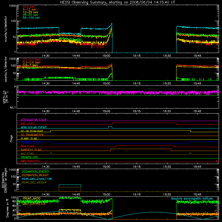Click the DECIMATION_ENERGY legend label
The height and width of the screenshot is (222, 222).
click(36, 171)
